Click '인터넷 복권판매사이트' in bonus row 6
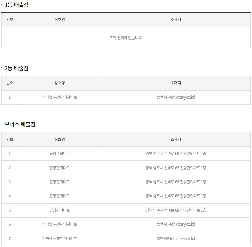This screenshot has width=252, height=247. [60, 224]
